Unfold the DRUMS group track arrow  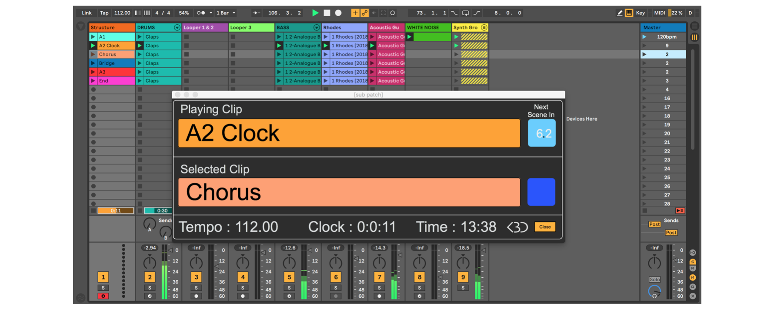(x=177, y=27)
